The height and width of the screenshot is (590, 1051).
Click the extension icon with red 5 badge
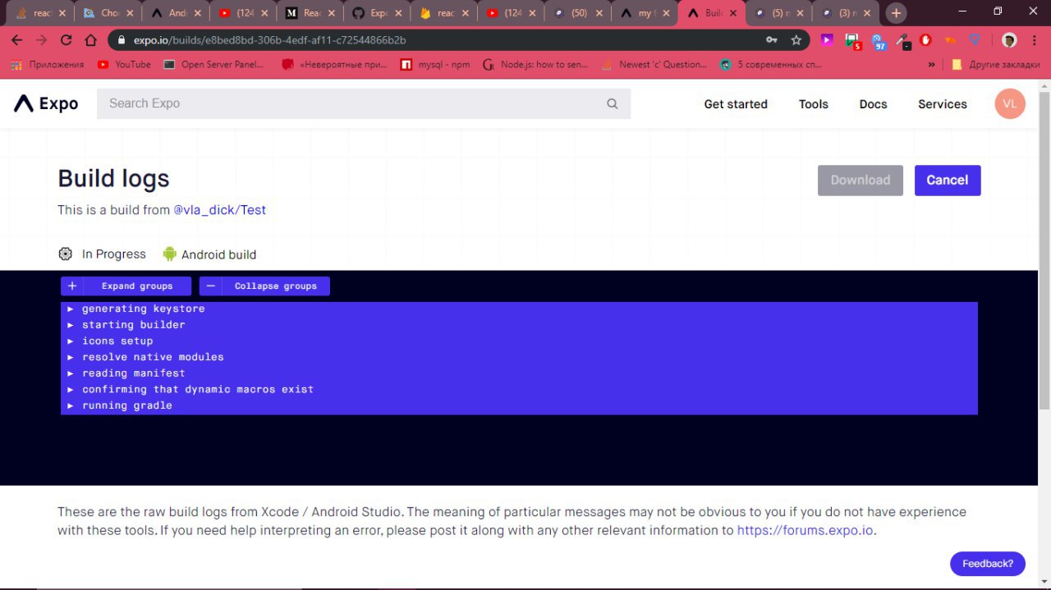(x=853, y=41)
